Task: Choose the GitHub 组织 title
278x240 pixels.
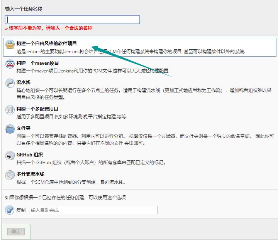Action: (30, 155)
